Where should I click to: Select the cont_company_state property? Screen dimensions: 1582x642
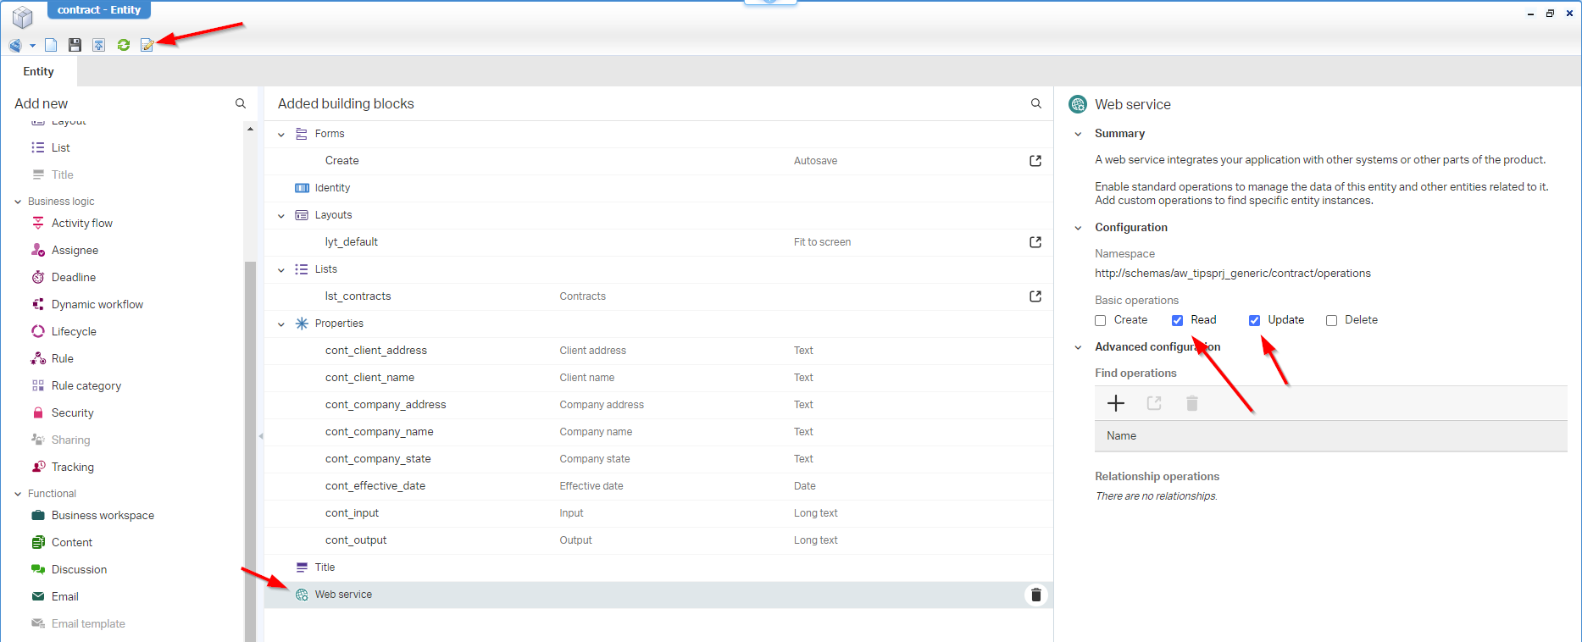point(658,459)
